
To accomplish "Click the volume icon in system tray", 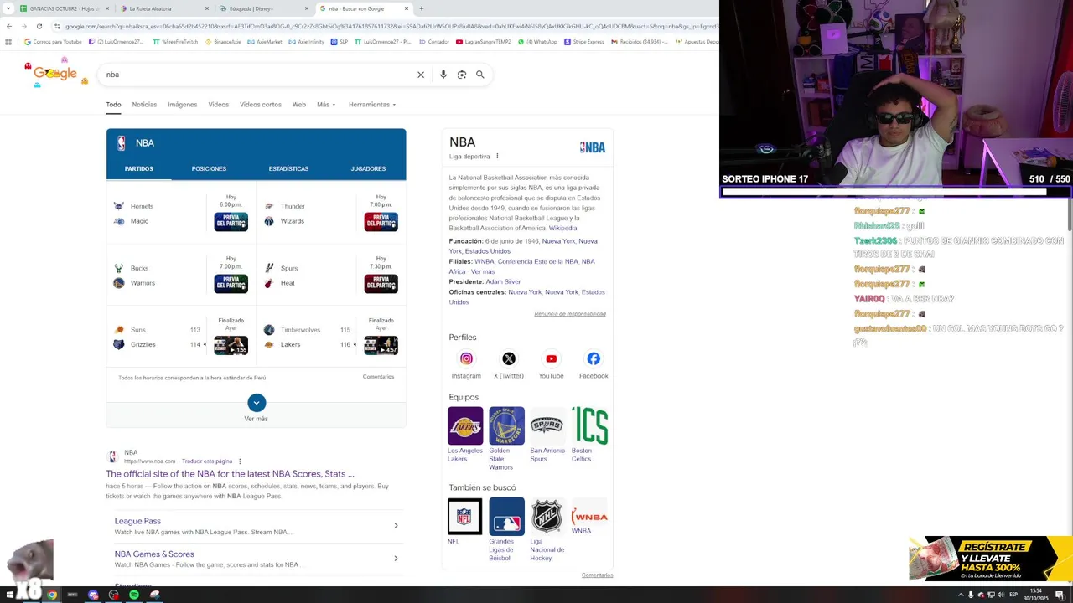I will coord(1001,595).
